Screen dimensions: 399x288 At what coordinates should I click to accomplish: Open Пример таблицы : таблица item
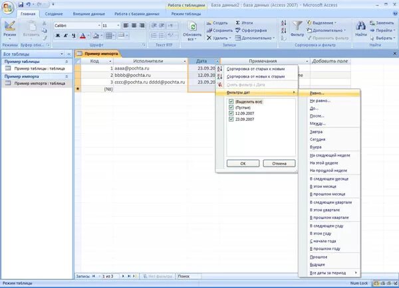pyautogui.click(x=37, y=68)
